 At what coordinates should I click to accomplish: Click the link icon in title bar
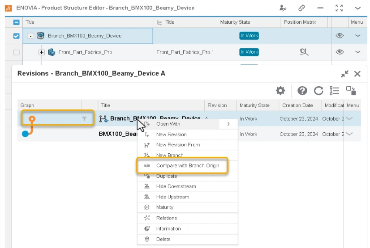(x=302, y=8)
